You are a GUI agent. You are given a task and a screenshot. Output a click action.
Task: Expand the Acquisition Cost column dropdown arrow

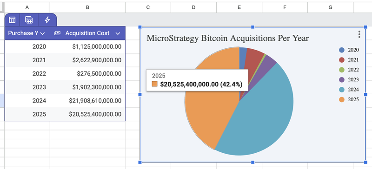point(118,33)
